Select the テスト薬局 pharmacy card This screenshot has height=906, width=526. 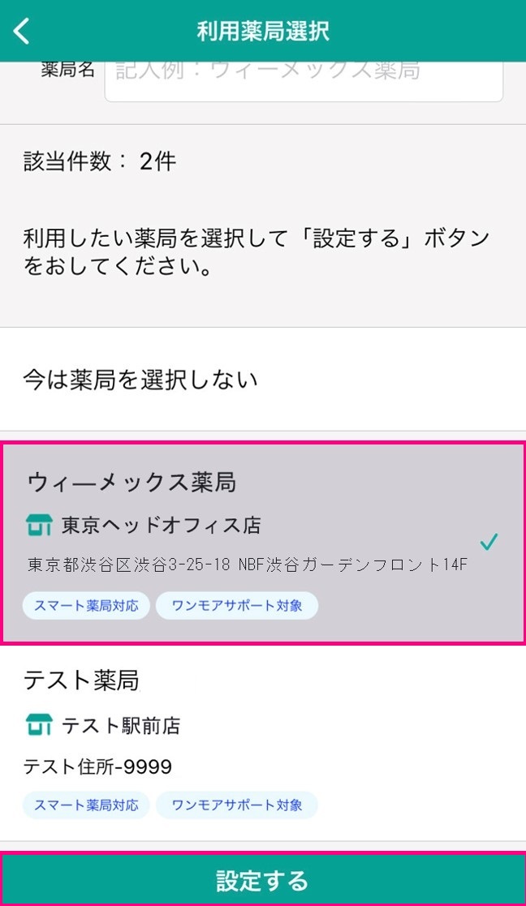click(x=263, y=740)
